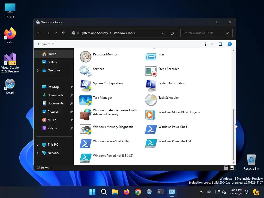This screenshot has width=264, height=198.
Task: Toggle the preview pane button
Action: pos(220,44)
